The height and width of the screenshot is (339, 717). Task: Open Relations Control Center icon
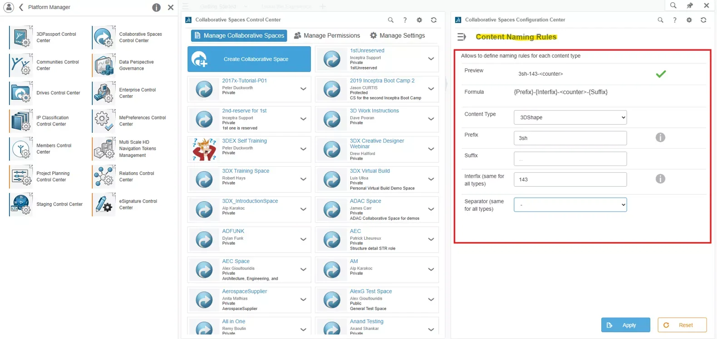[x=104, y=176]
